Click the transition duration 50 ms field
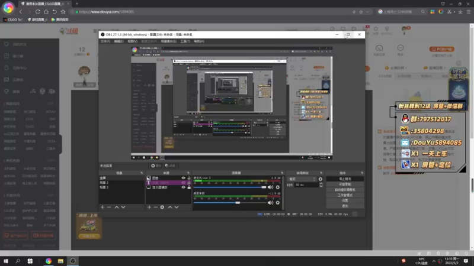 click(x=307, y=185)
